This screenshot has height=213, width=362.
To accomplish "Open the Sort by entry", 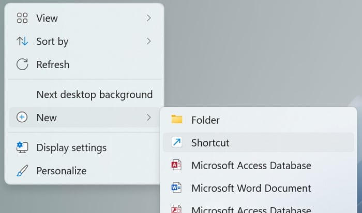I will pyautogui.click(x=84, y=41).
